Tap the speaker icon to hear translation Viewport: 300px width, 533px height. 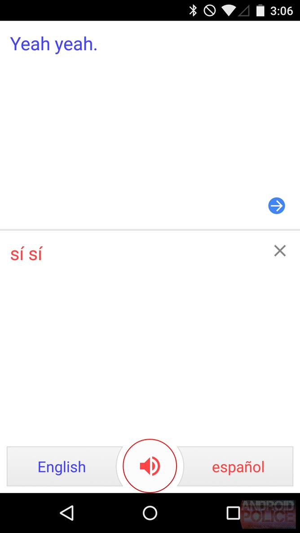click(150, 467)
